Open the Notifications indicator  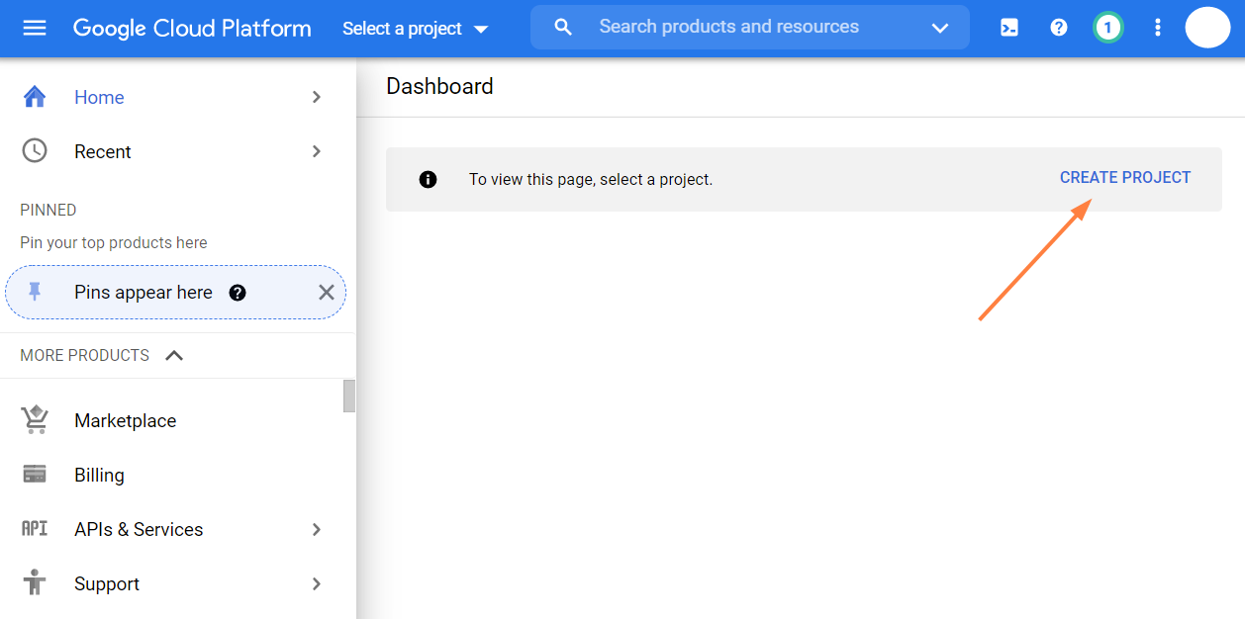pyautogui.click(x=1107, y=27)
